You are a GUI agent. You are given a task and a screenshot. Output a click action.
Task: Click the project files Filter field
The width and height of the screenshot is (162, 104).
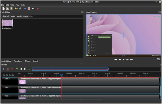[56, 16]
